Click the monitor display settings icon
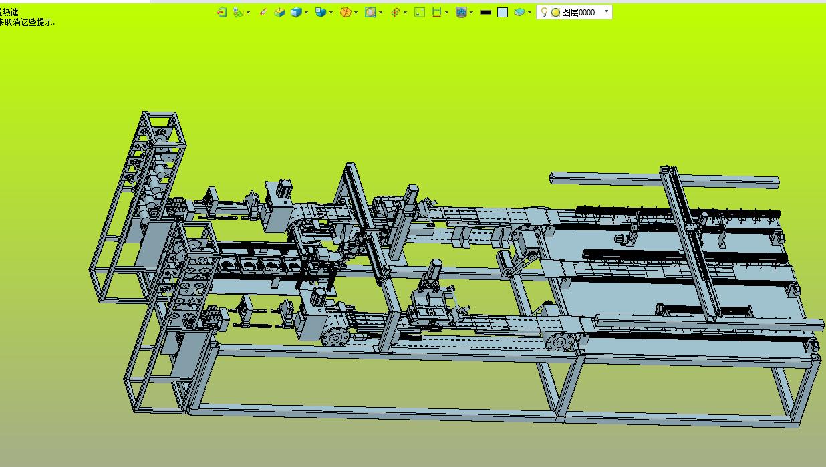The image size is (826, 467). [461, 12]
